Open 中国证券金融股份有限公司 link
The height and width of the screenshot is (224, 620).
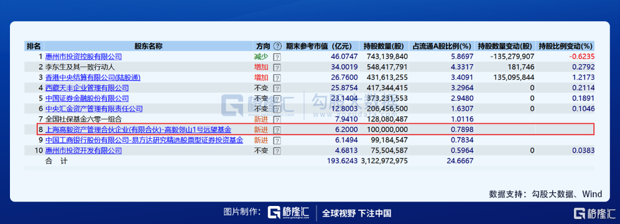[x=86, y=98]
